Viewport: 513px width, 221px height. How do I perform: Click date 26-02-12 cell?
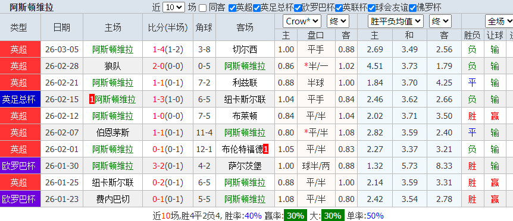coord(62,116)
